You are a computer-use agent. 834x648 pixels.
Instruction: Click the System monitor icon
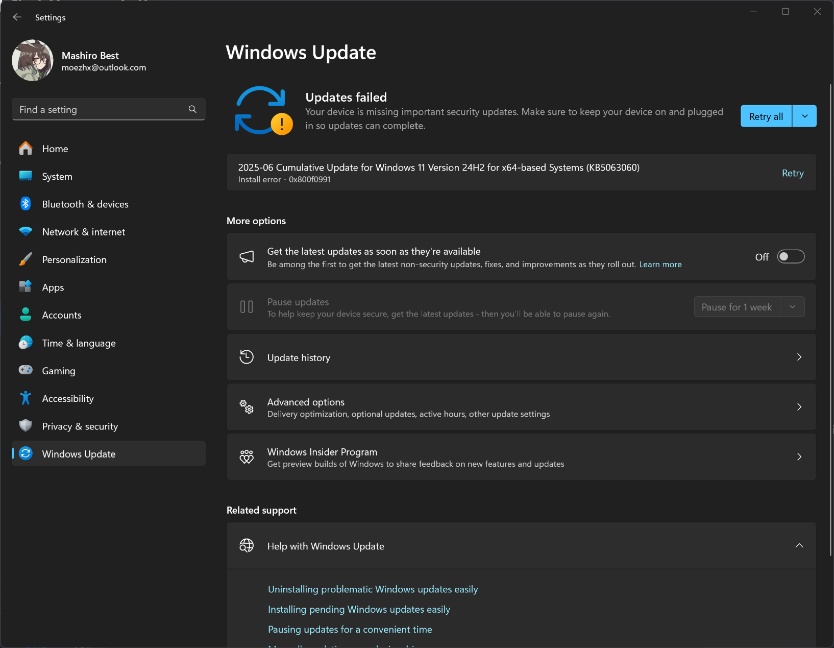(26, 176)
